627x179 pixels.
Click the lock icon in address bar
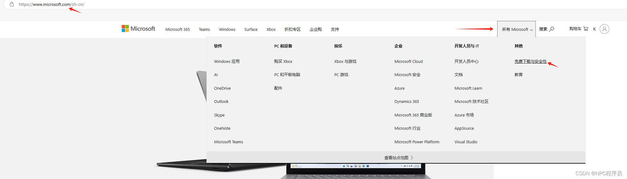tap(12, 4)
